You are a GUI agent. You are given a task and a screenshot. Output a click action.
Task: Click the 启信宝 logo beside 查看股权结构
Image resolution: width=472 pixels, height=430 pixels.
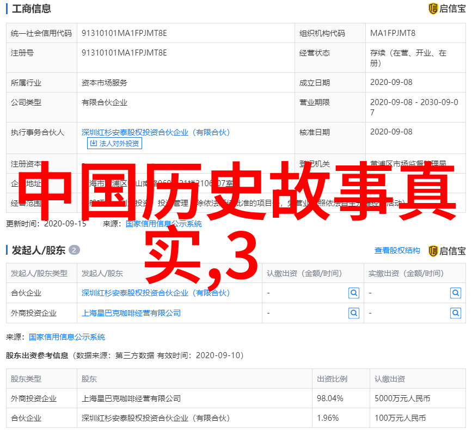[447, 251]
